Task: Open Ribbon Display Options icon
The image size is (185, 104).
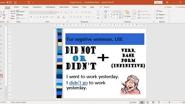Action: tap(167, 2)
